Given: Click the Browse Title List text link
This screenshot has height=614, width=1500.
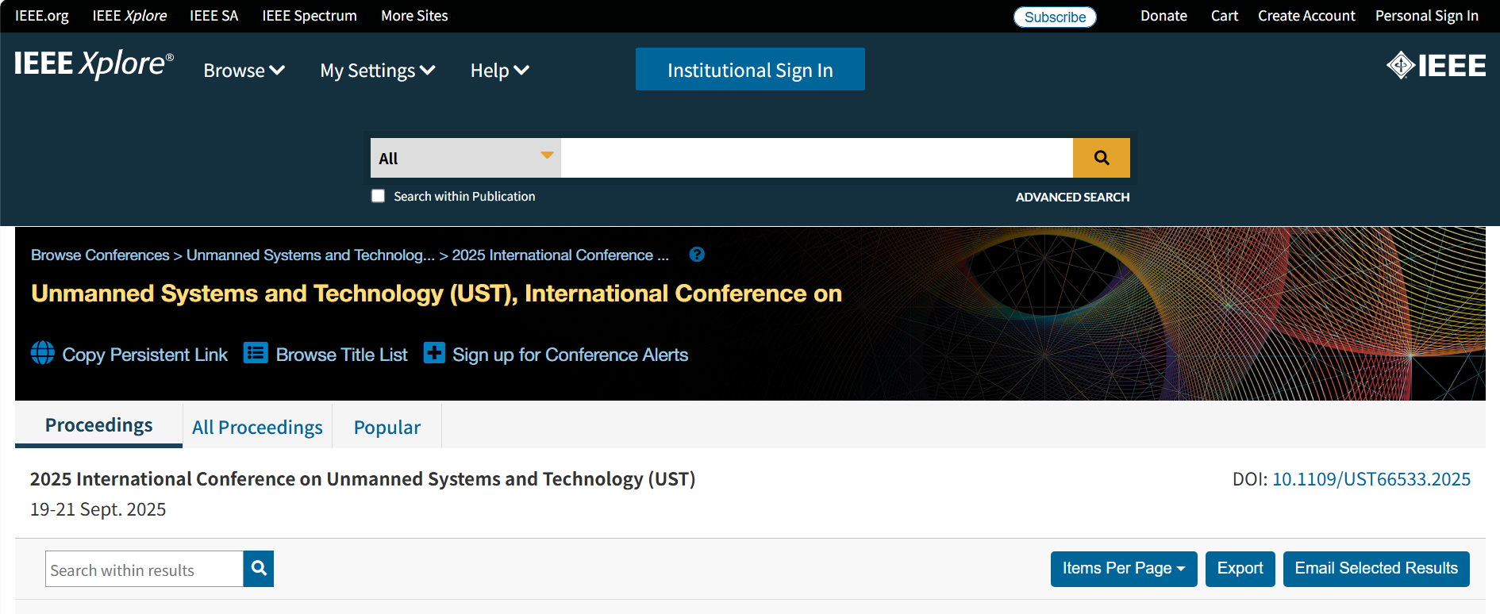Looking at the screenshot, I should pyautogui.click(x=341, y=355).
